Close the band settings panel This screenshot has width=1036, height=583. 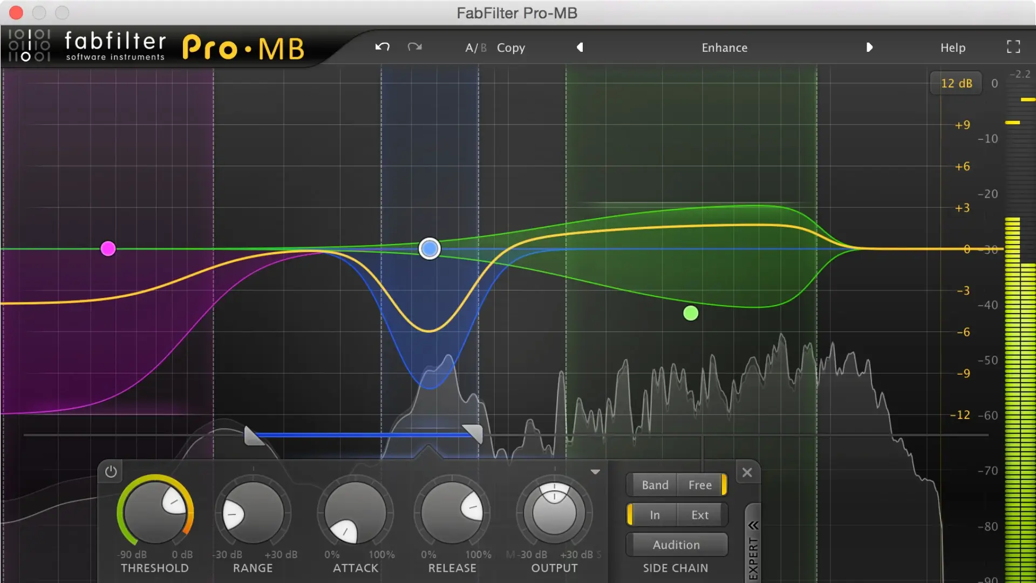[x=747, y=472]
